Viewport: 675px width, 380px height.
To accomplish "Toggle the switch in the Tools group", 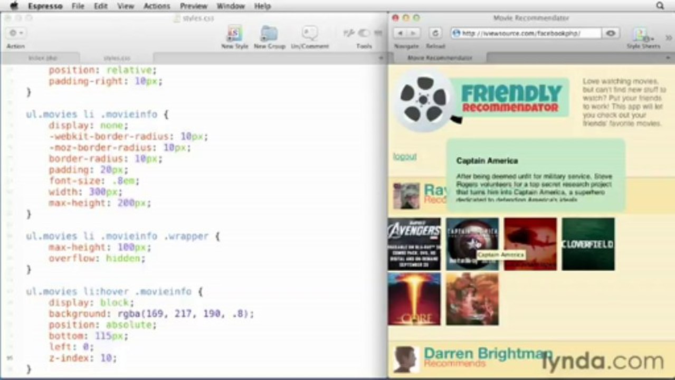I will [x=364, y=33].
